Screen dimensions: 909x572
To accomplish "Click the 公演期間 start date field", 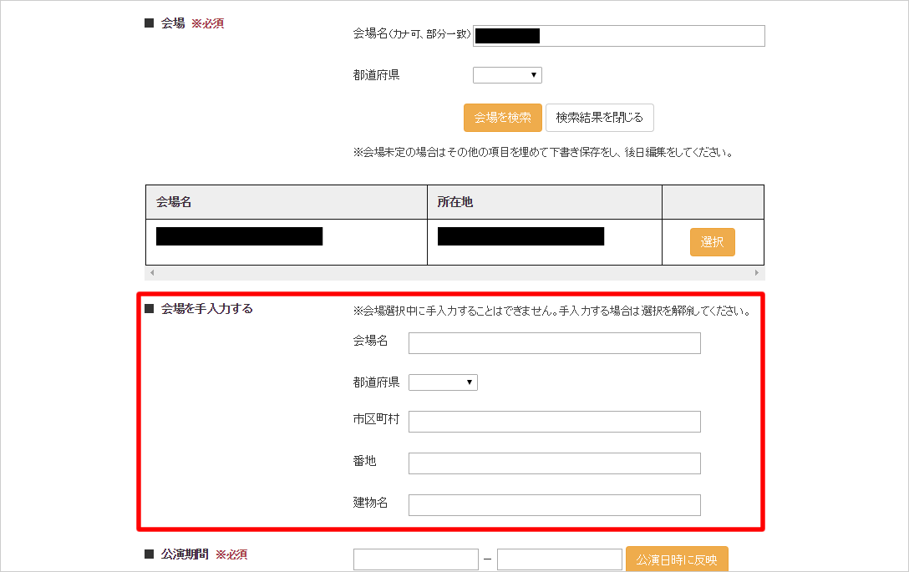I will [415, 559].
